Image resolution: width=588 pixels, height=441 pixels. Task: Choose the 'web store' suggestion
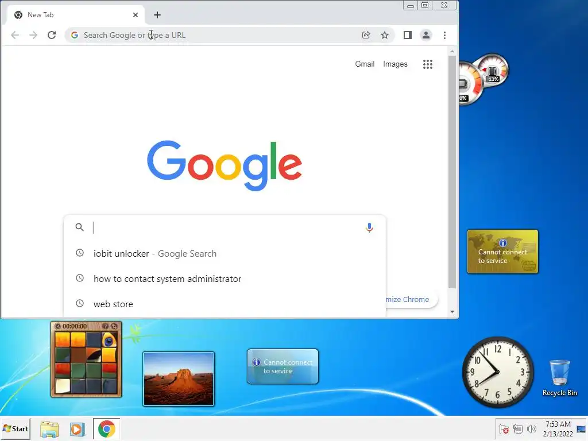(x=225, y=304)
